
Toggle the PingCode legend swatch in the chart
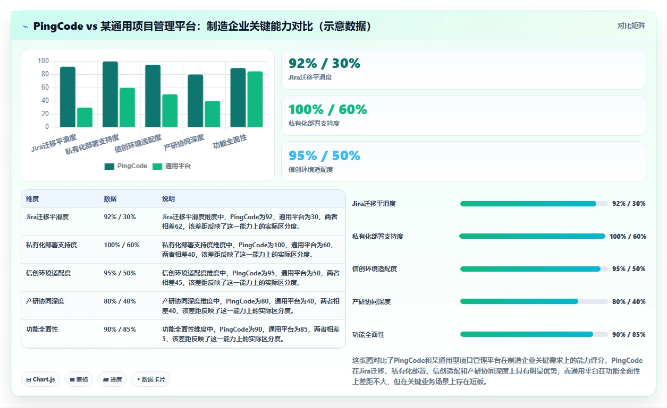coord(109,166)
